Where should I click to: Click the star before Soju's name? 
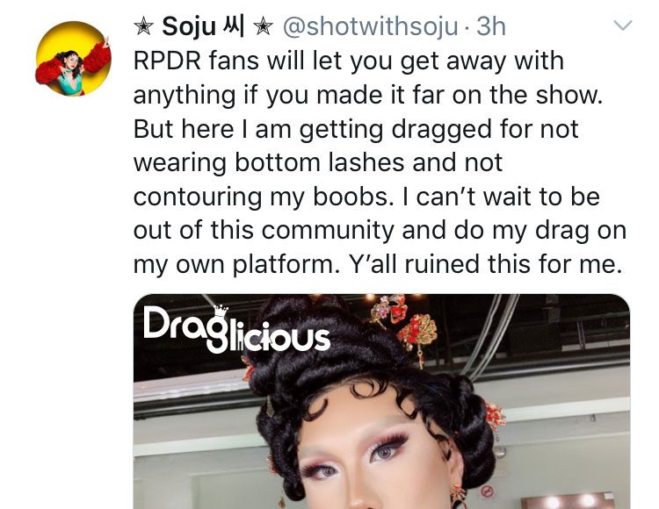pos(143,27)
